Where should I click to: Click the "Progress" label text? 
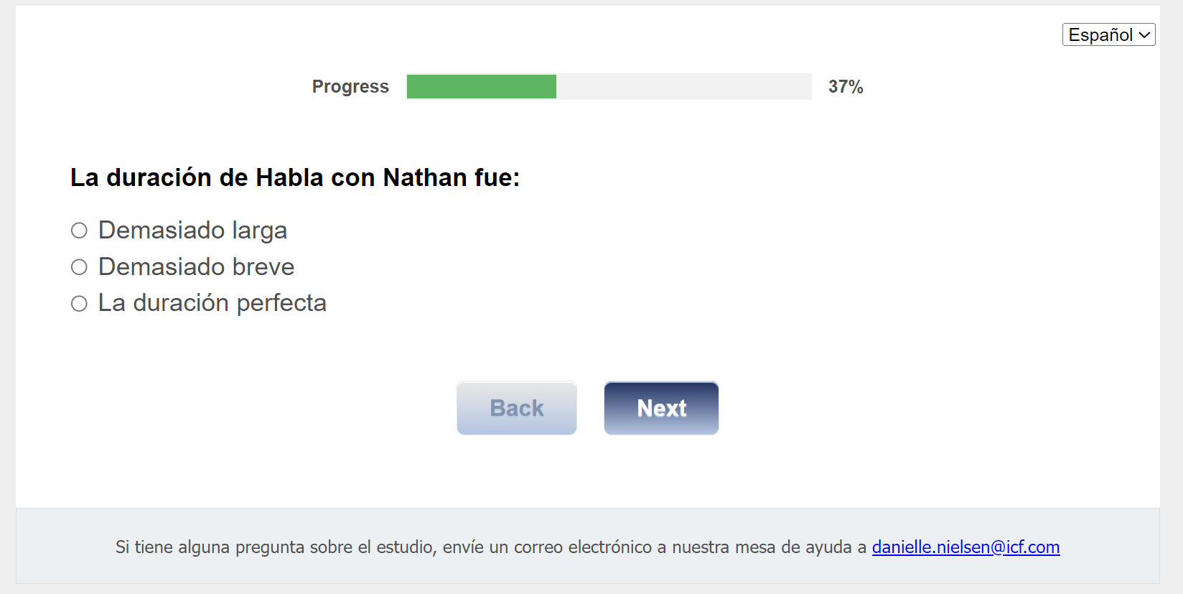point(350,87)
